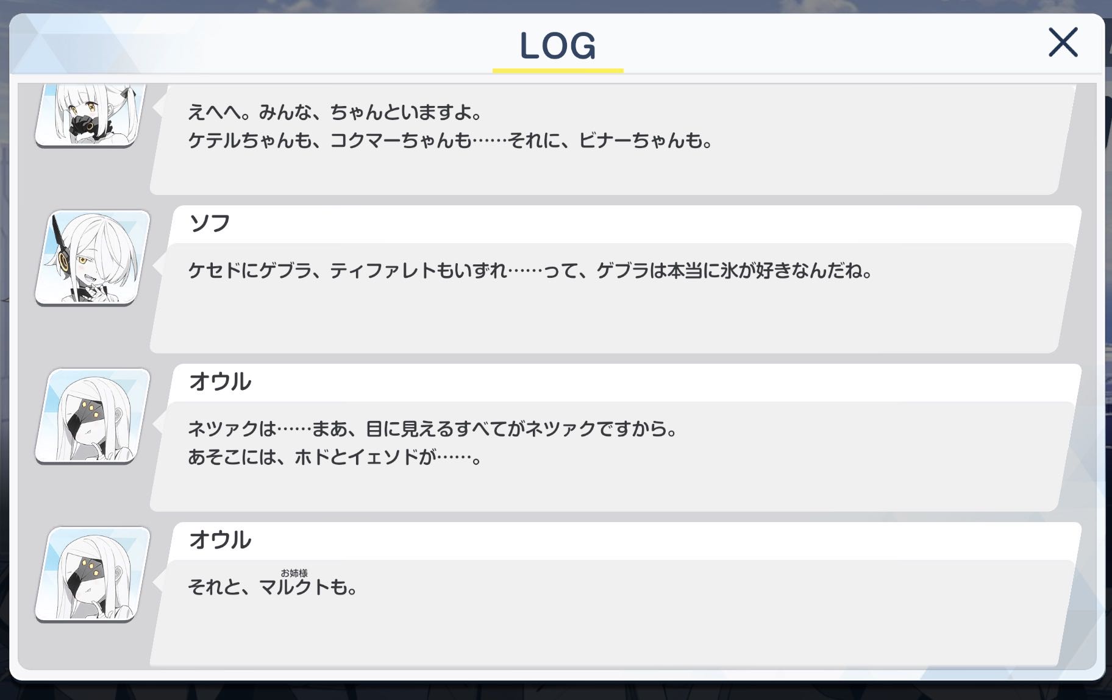
Task: Click ソフ's dialogue about ケセドにゲブラ
Action: click(x=530, y=271)
